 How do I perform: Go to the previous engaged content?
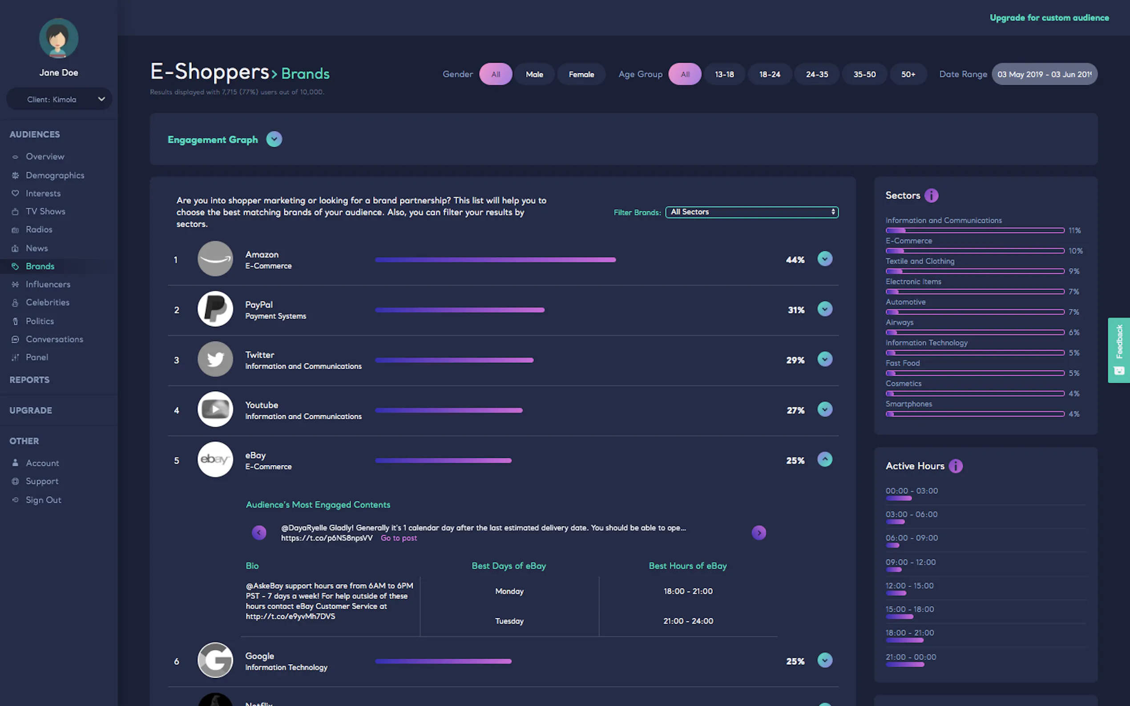coord(259,533)
